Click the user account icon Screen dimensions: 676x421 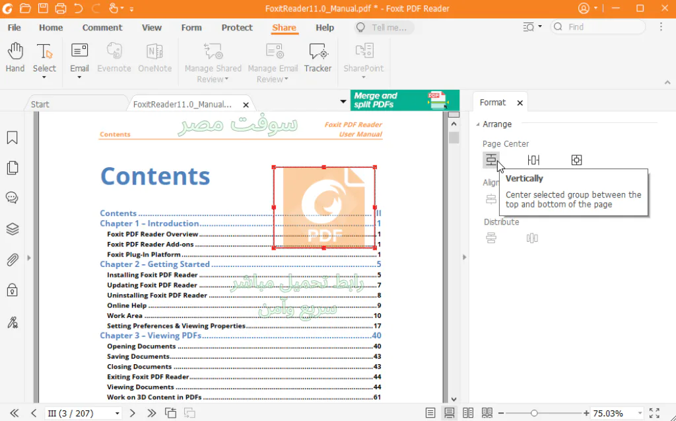(584, 8)
